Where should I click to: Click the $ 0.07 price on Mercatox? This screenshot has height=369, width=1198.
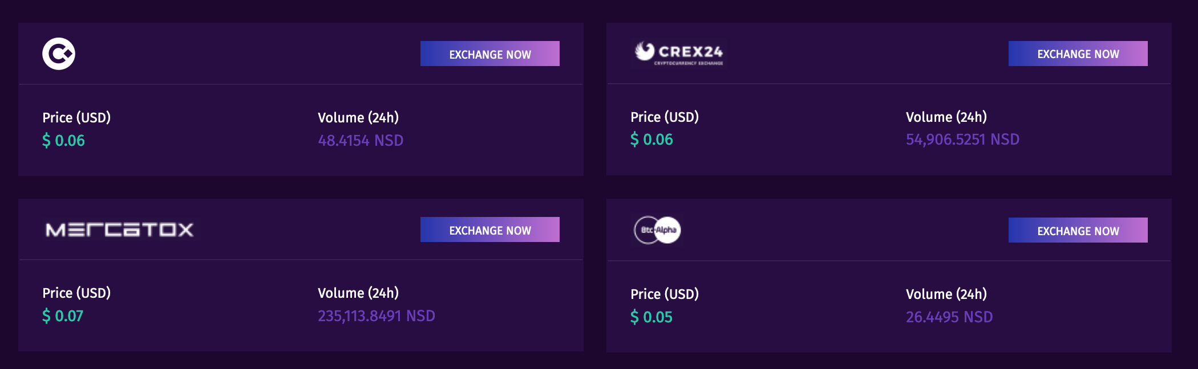(63, 316)
